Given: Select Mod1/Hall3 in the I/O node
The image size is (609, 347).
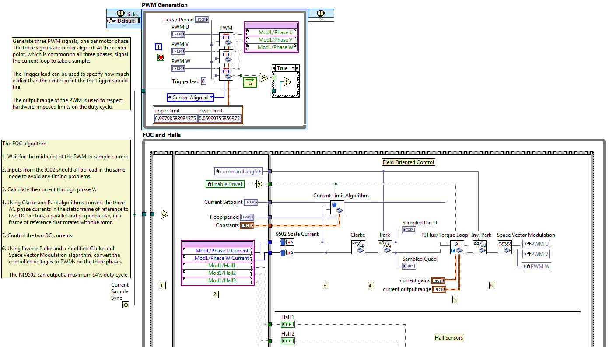Looking at the screenshot, I should (x=217, y=280).
